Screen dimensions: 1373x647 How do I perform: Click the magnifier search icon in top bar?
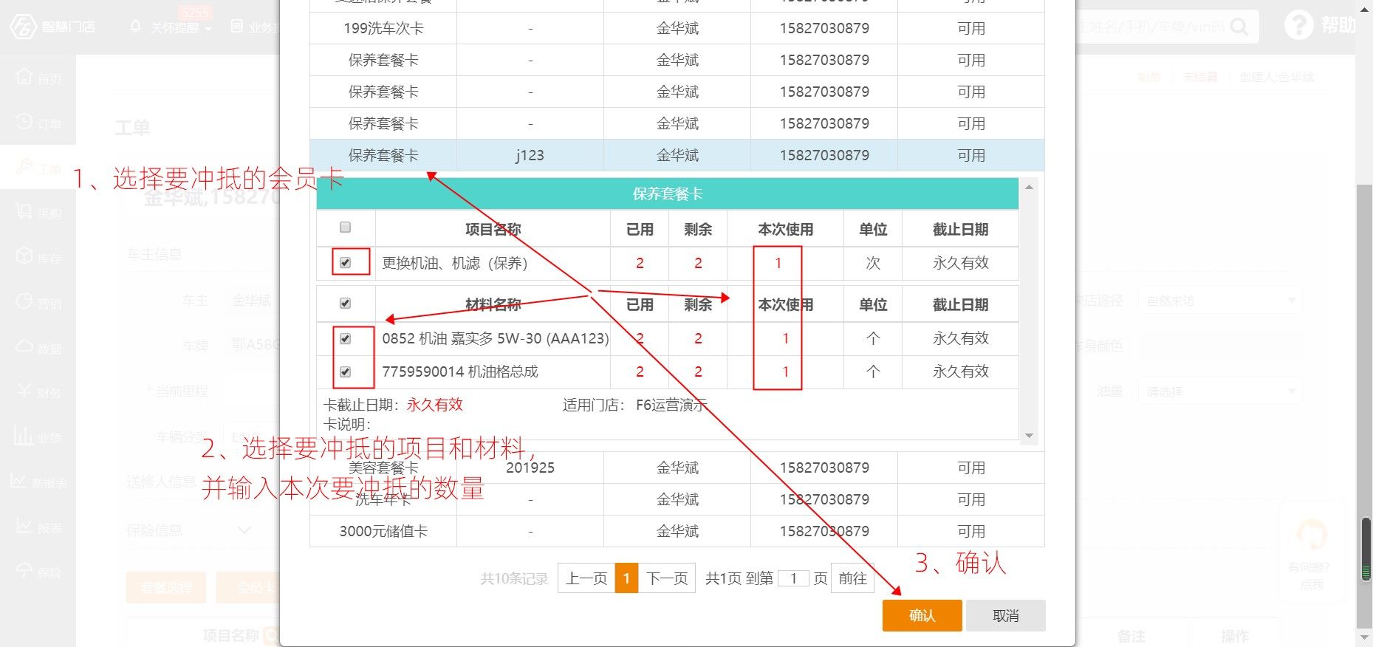(x=1239, y=27)
